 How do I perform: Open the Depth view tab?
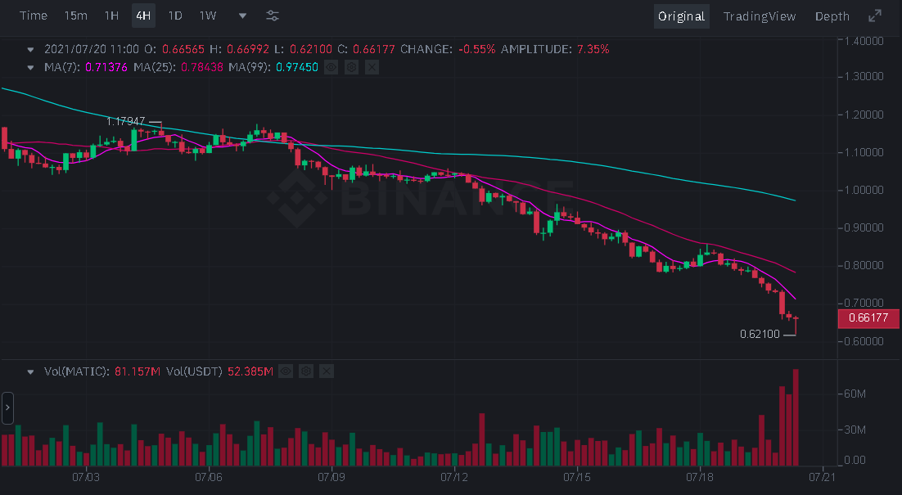[x=832, y=16]
